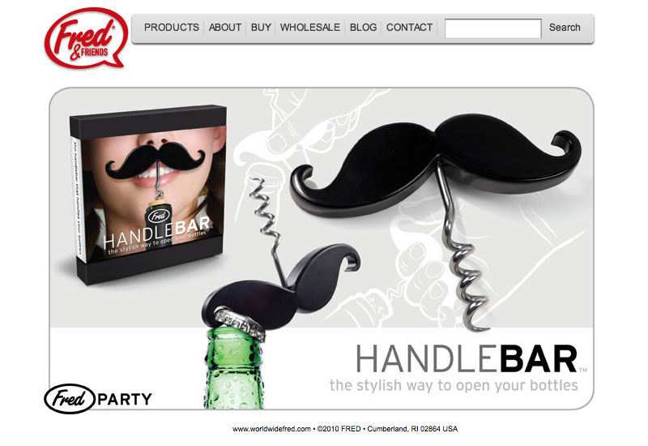This screenshot has height=446, width=648.
Task: Click the HandleBar product box image
Action: (147, 194)
